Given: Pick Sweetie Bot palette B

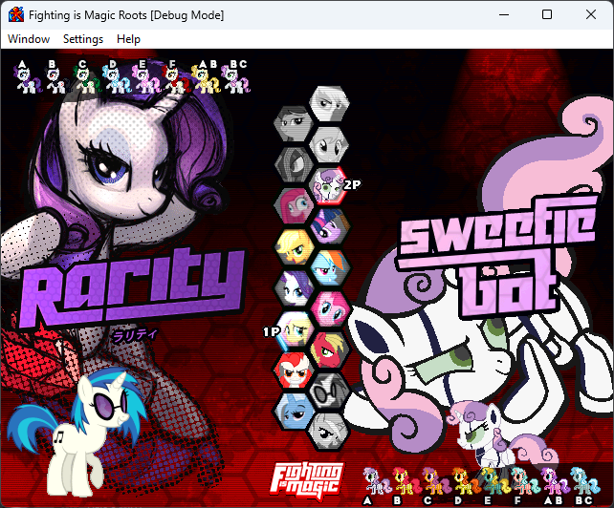Looking at the screenshot, I should [x=406, y=485].
